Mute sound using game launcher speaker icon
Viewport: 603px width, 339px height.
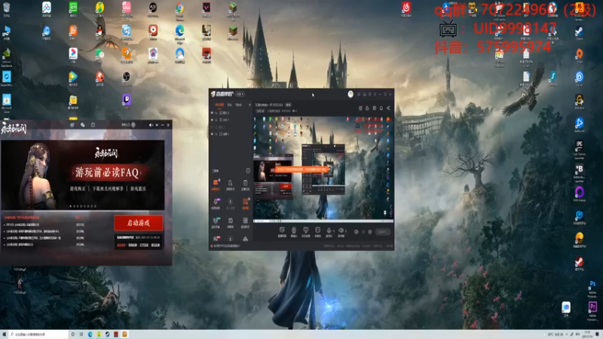[x=151, y=125]
